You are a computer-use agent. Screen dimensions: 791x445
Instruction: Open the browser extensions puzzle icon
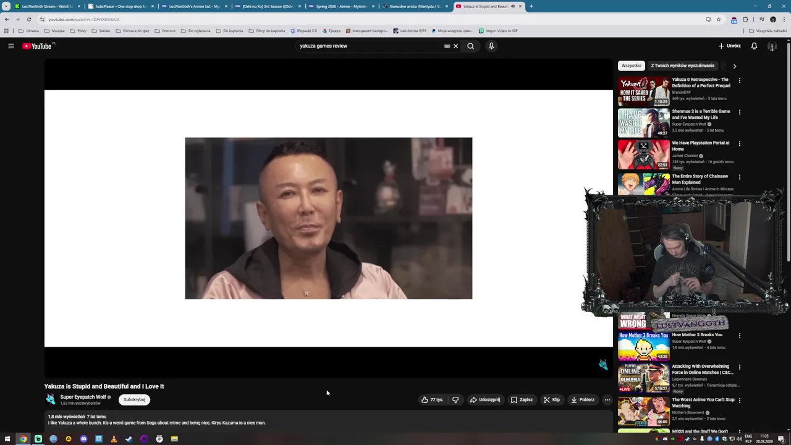point(745,19)
